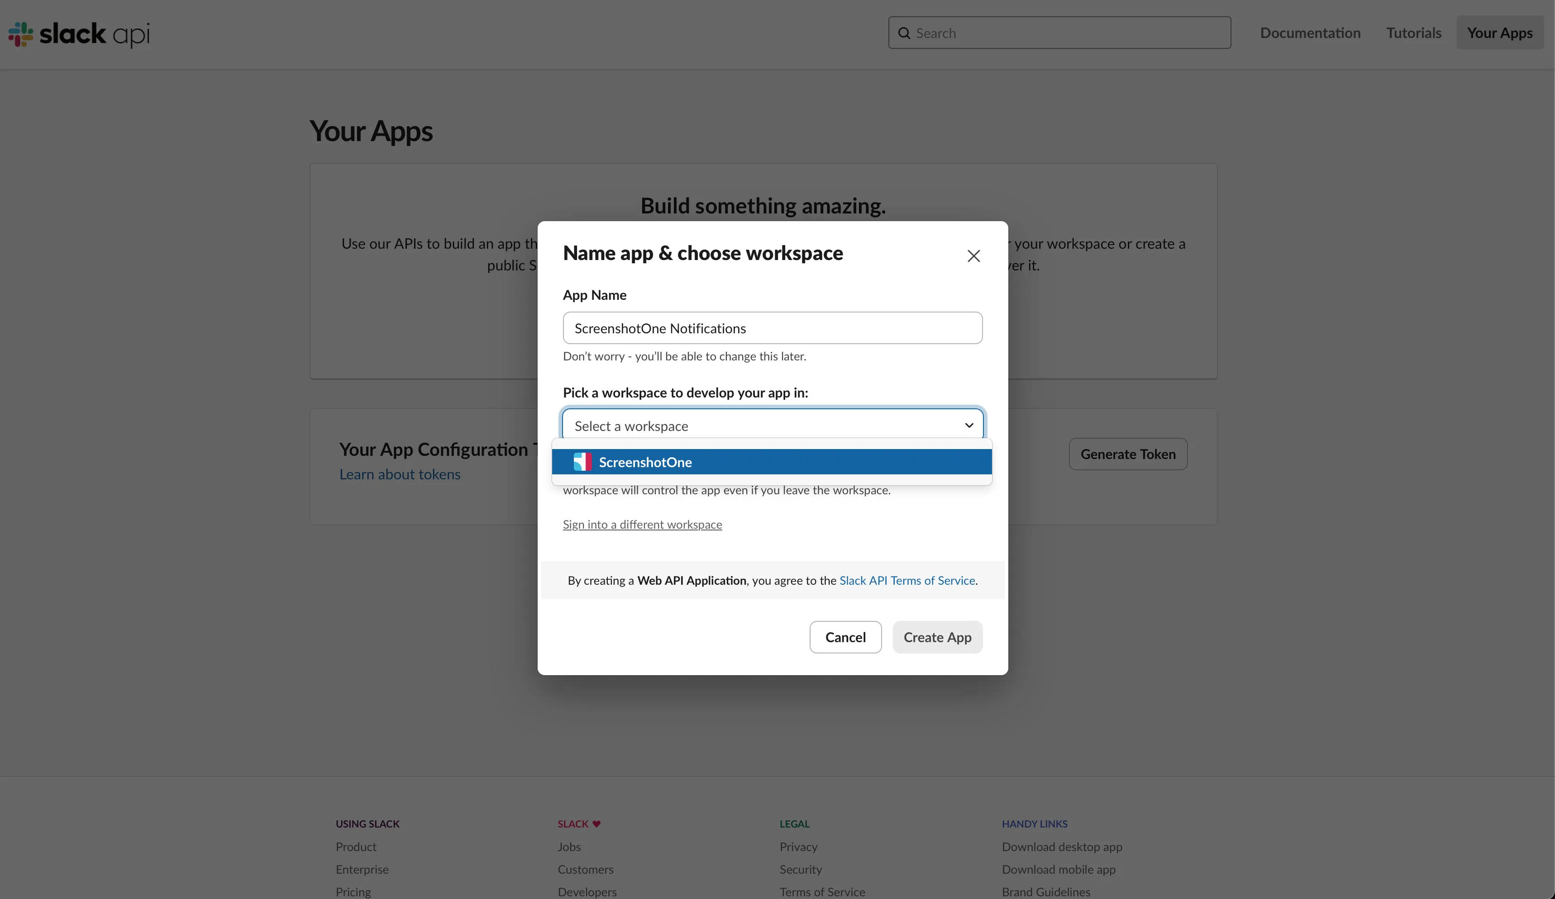Click the Privacy link in footer
Viewport: 1555px width, 899px height.
[x=798, y=847]
